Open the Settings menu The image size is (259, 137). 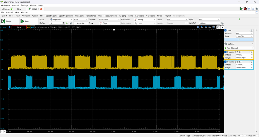click(x=24, y=6)
